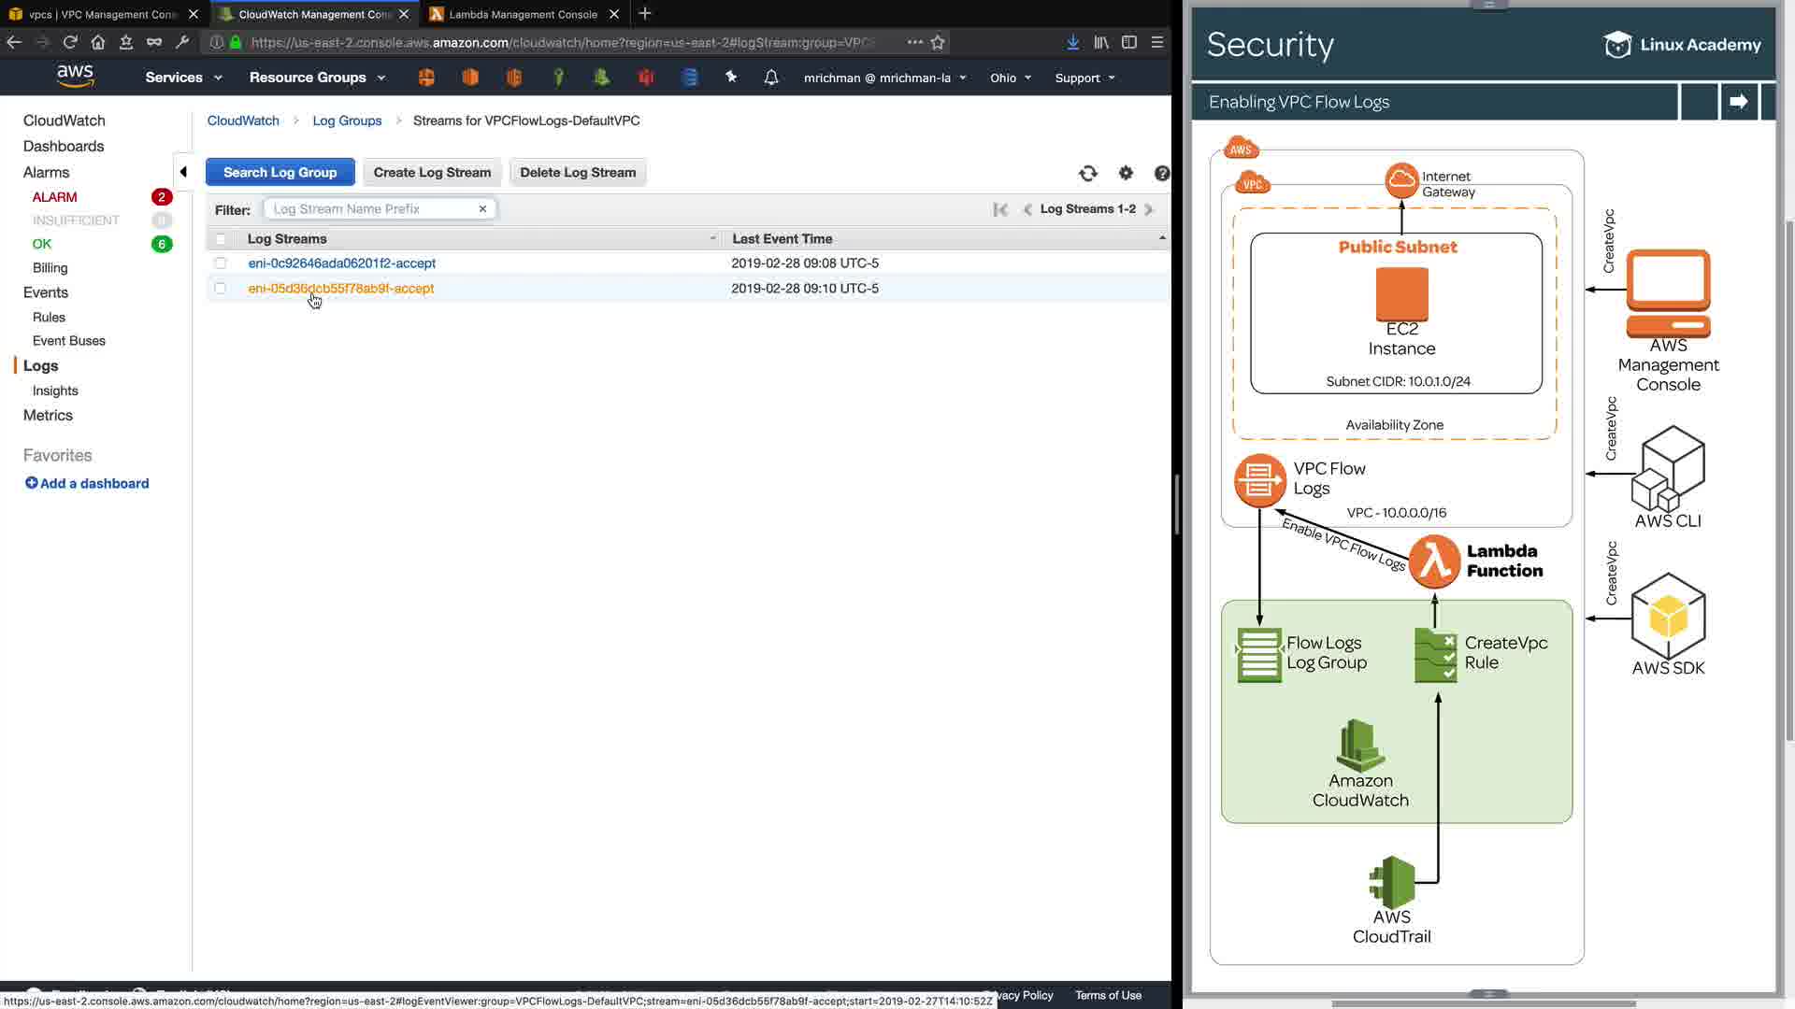
Task: Expand the Services dropdown menu
Action: [x=183, y=78]
